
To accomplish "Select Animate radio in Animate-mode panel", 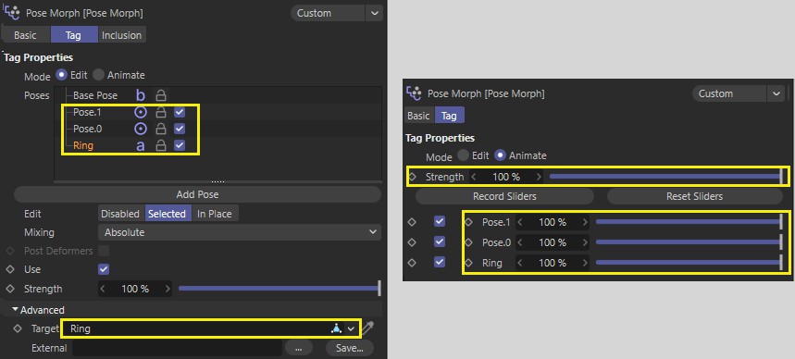I will (x=501, y=155).
